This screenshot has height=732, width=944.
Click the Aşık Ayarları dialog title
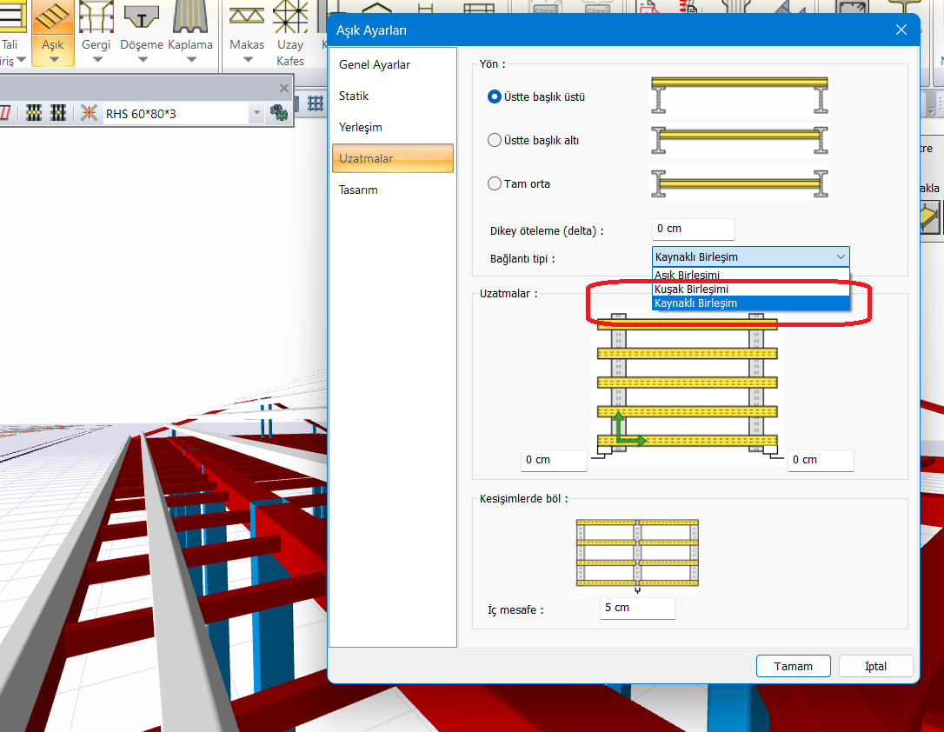coord(371,30)
